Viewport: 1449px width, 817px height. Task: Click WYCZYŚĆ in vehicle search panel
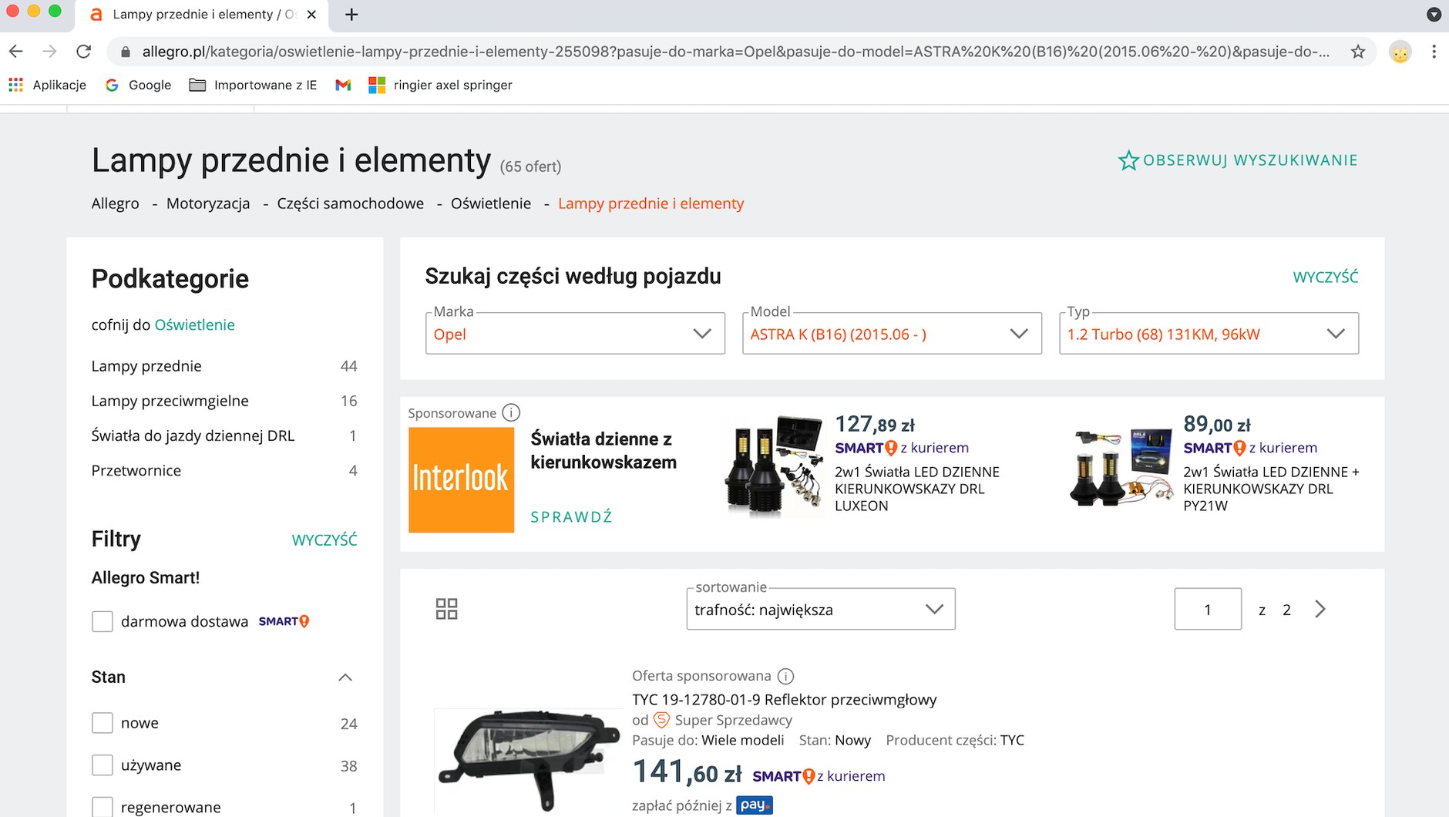1325,277
